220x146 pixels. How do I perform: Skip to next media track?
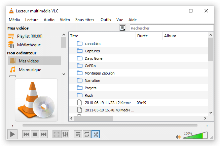pyautogui.click(x=44, y=134)
